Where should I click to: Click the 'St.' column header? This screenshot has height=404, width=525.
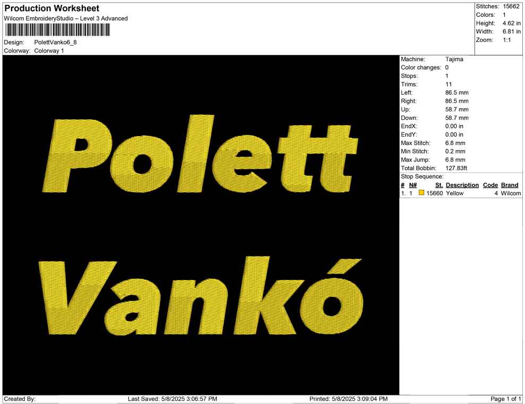tap(439, 185)
